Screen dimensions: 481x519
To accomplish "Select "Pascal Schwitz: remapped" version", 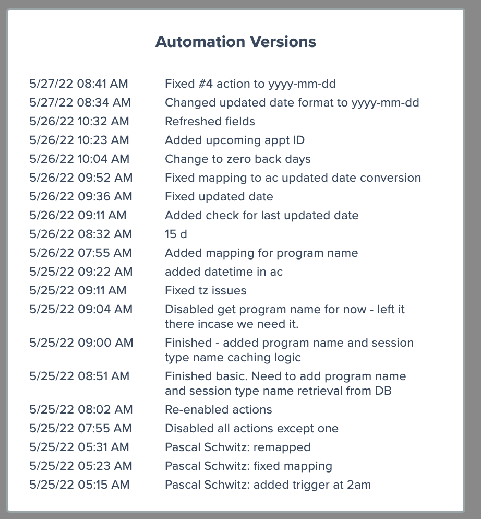I will pyautogui.click(x=237, y=447).
